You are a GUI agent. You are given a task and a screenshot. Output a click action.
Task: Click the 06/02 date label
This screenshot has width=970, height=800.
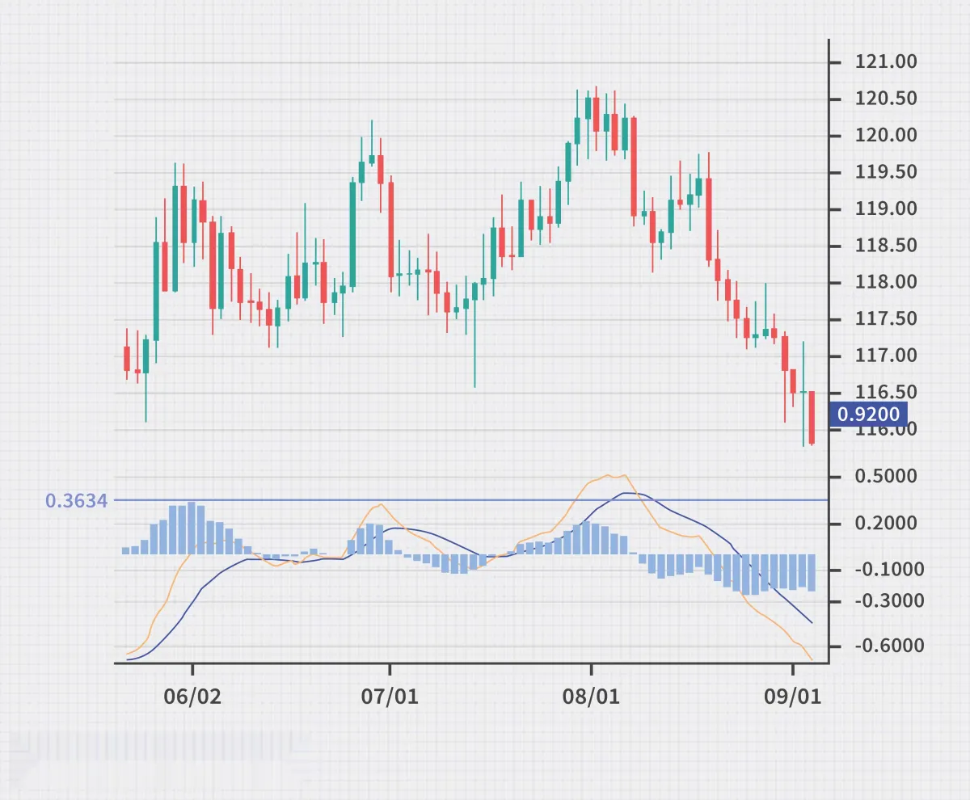pos(192,697)
